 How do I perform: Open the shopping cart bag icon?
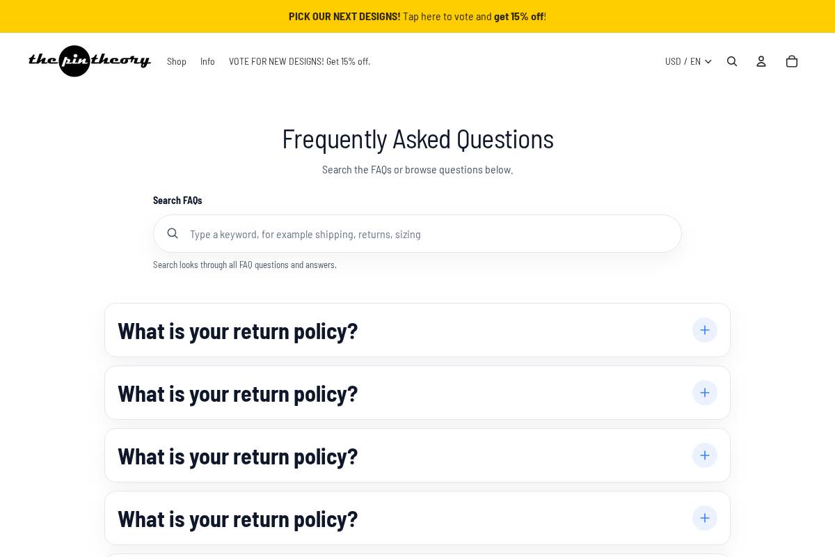[792, 61]
